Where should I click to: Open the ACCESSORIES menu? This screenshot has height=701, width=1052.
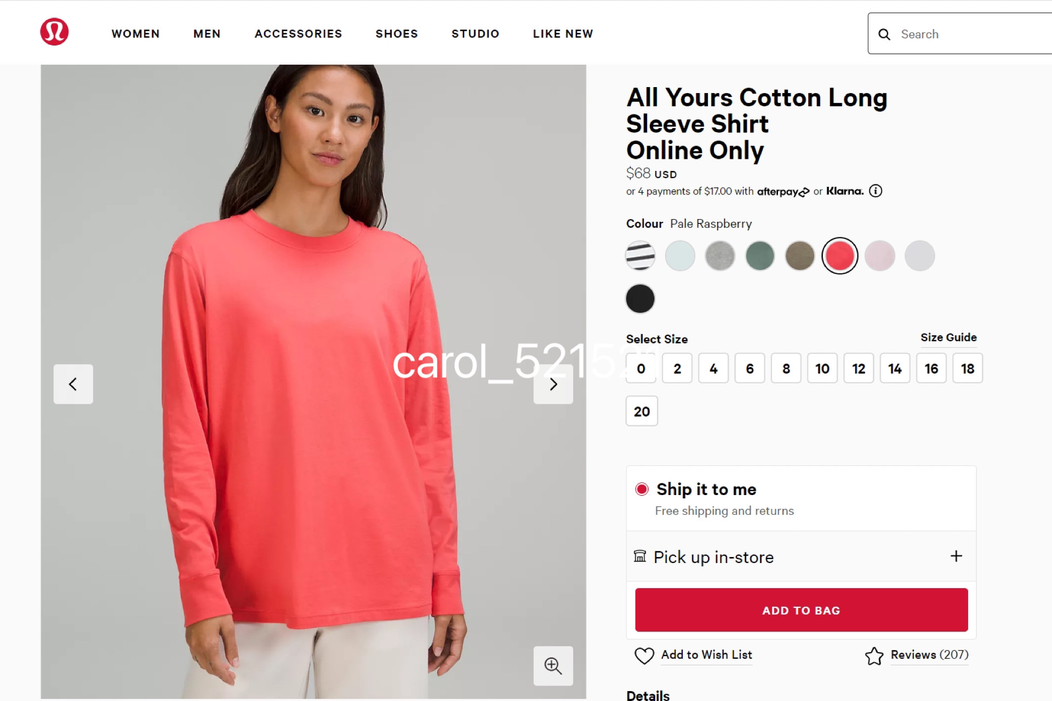(299, 34)
